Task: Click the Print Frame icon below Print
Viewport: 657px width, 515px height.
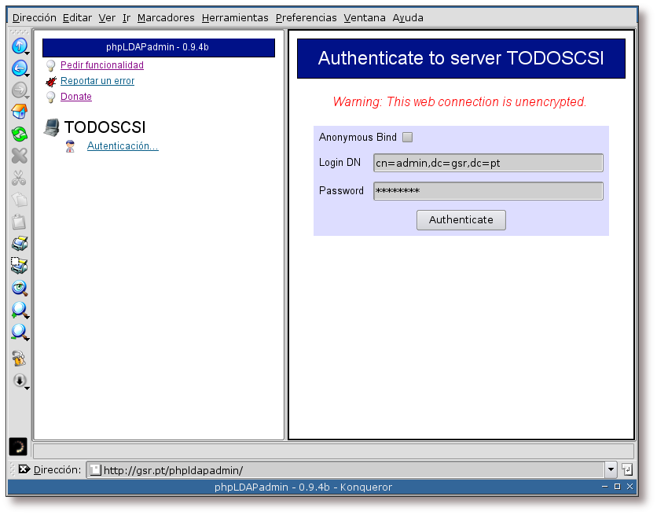Action: point(19,267)
